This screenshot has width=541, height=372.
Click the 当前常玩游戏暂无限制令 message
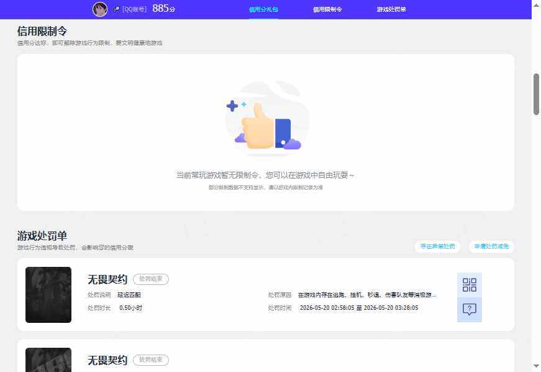(x=265, y=175)
